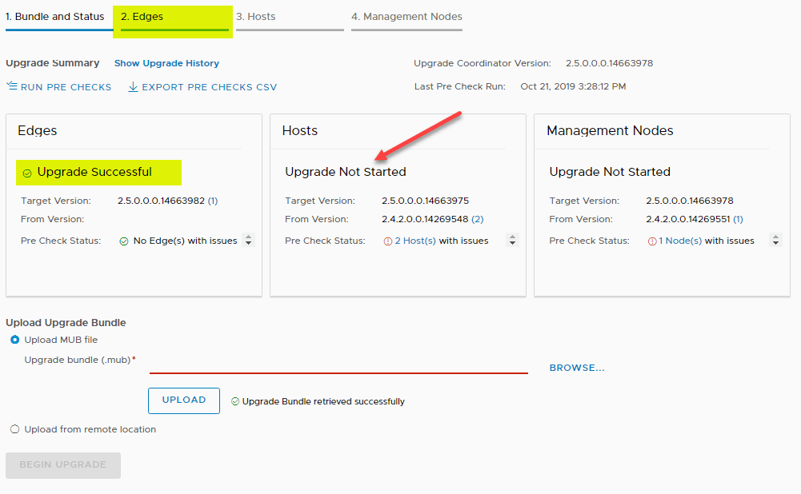Click the stepper beside Management Nodes Pre Check Status
Image resolution: width=801 pixels, height=494 pixels.
(x=775, y=240)
